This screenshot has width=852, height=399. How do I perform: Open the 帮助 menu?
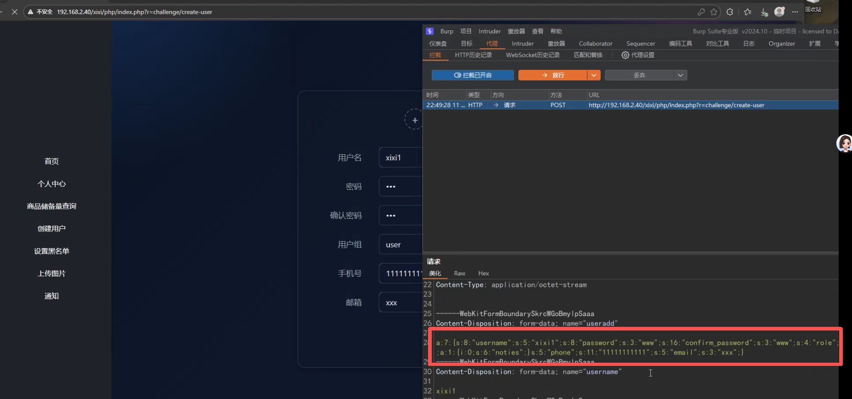point(556,31)
